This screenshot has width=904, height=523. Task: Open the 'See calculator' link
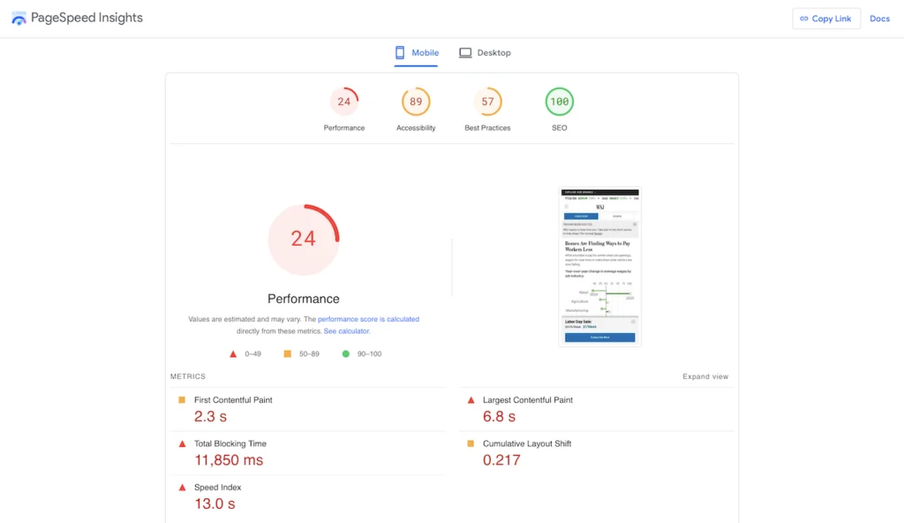(x=346, y=331)
